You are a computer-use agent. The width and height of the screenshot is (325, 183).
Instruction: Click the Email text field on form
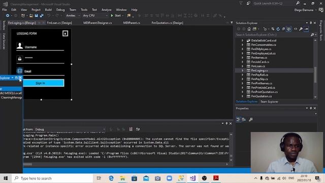tap(44, 71)
